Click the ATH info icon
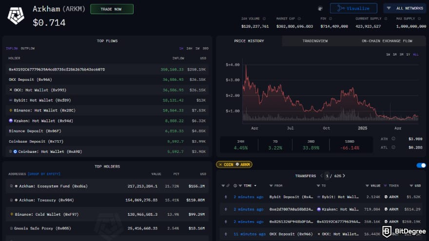Image resolution: width=429 pixels, height=241 pixels. tap(393, 139)
